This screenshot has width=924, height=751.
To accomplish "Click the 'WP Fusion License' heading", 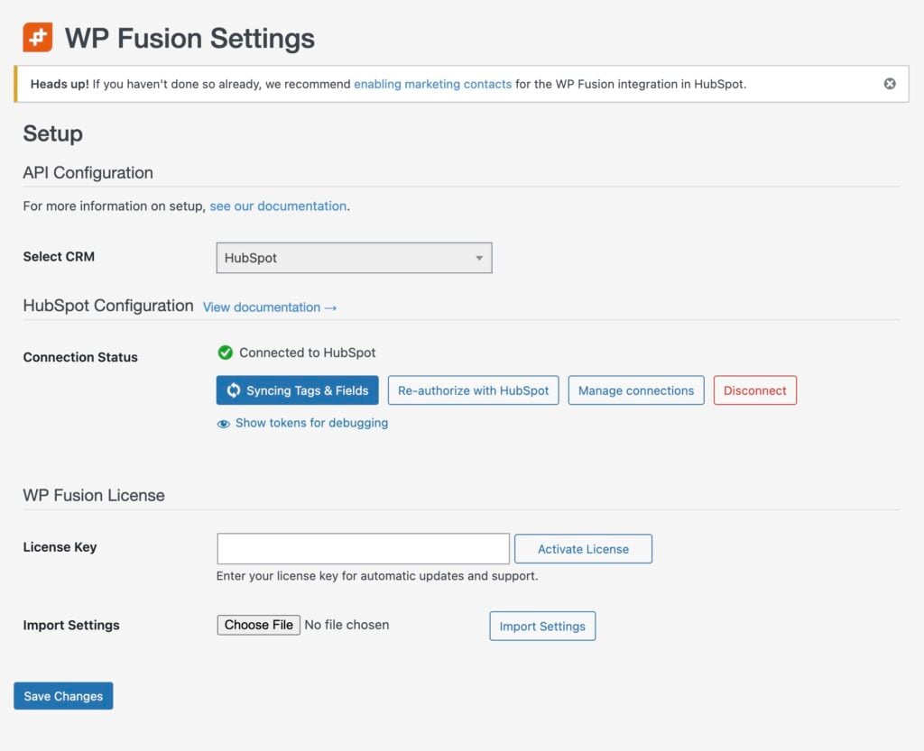I will pyautogui.click(x=94, y=495).
